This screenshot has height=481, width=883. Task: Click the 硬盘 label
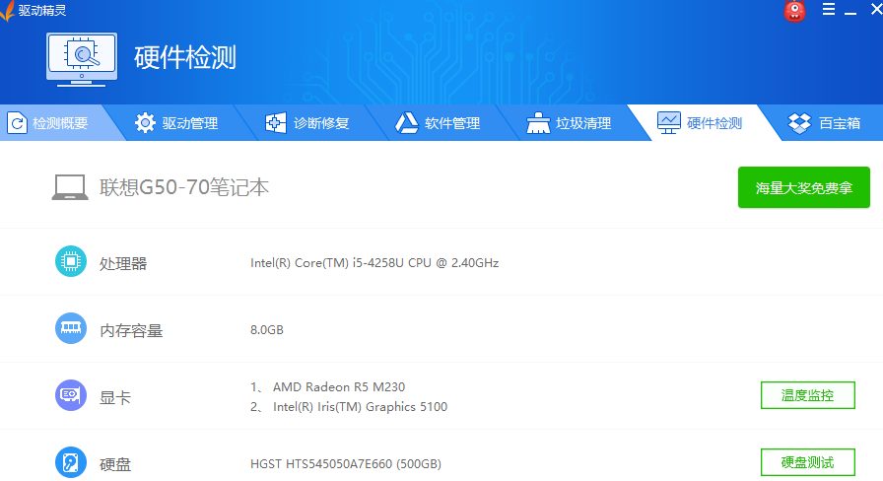click(x=115, y=464)
